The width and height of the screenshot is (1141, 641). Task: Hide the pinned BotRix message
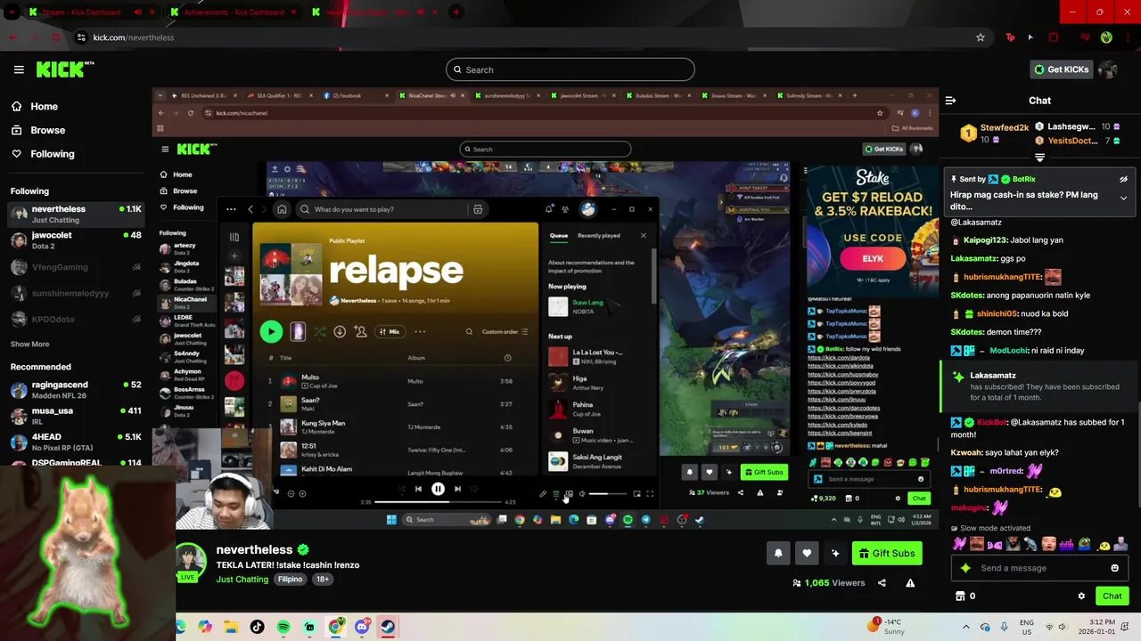coord(1123,179)
